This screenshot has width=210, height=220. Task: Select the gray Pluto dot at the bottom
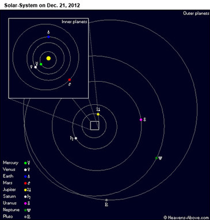(x=106, y=200)
